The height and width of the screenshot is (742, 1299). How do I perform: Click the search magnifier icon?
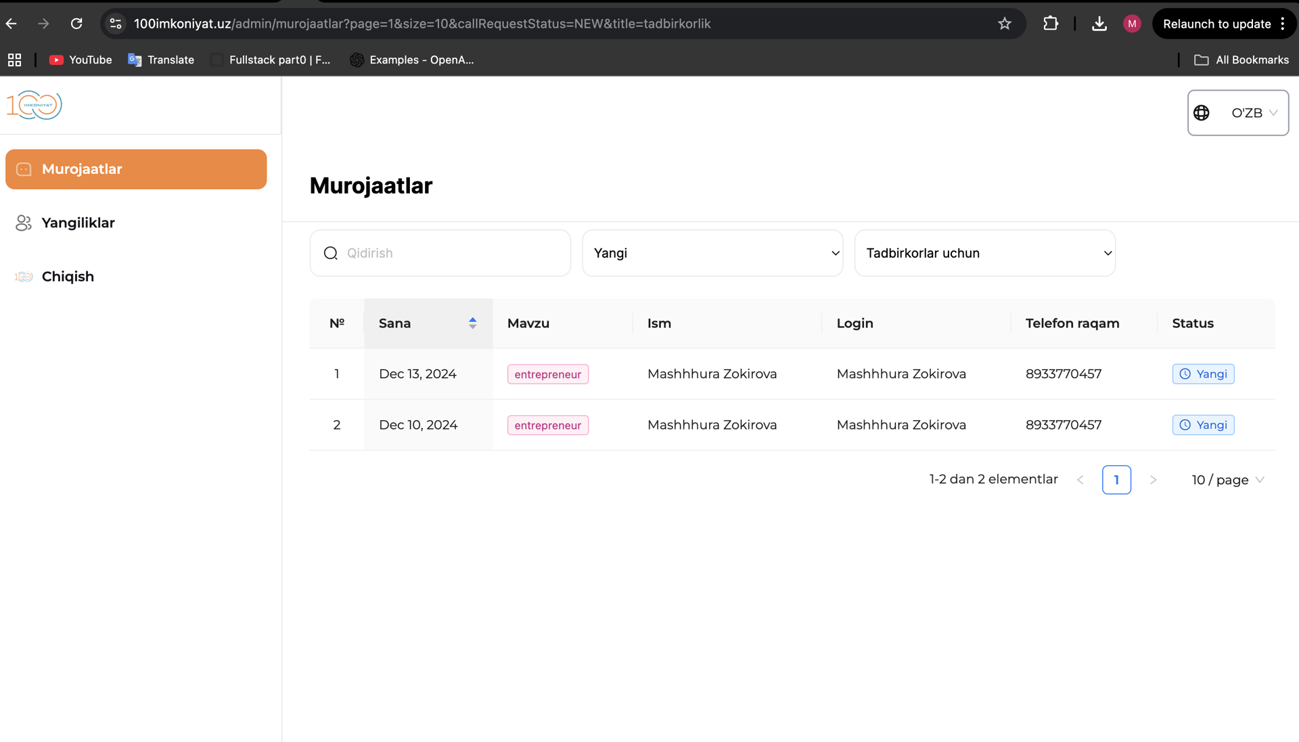[x=330, y=253]
